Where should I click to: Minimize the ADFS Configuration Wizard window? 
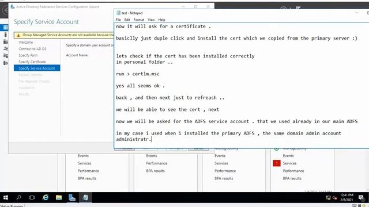pyautogui.click(x=184, y=7)
